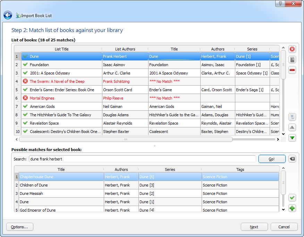Click the edit metadata document icon button
The height and width of the screenshot is (237, 304).
click(292, 117)
